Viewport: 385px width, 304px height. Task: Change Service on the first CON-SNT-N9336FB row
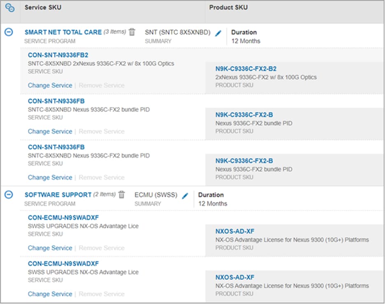(x=50, y=131)
